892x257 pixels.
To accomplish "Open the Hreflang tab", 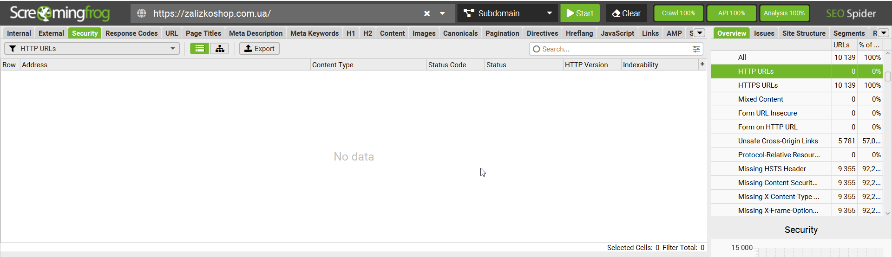I will pyautogui.click(x=579, y=33).
